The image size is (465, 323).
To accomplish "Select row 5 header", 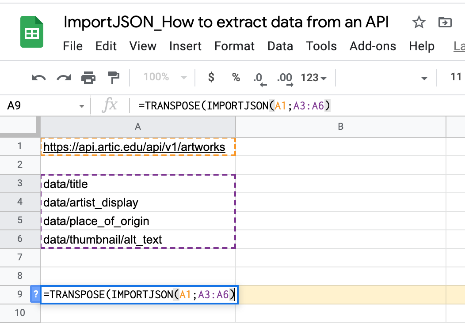I will point(20,220).
